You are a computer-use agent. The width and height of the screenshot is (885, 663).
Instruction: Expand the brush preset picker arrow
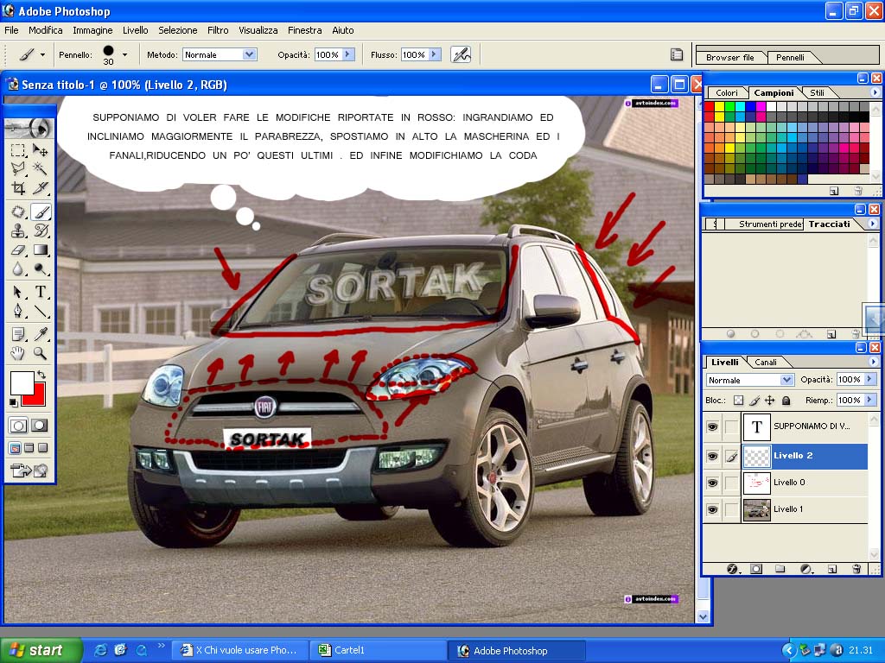pos(124,54)
